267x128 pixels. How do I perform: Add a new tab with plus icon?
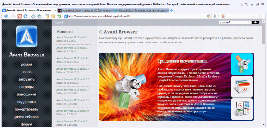pyautogui.click(x=171, y=10)
